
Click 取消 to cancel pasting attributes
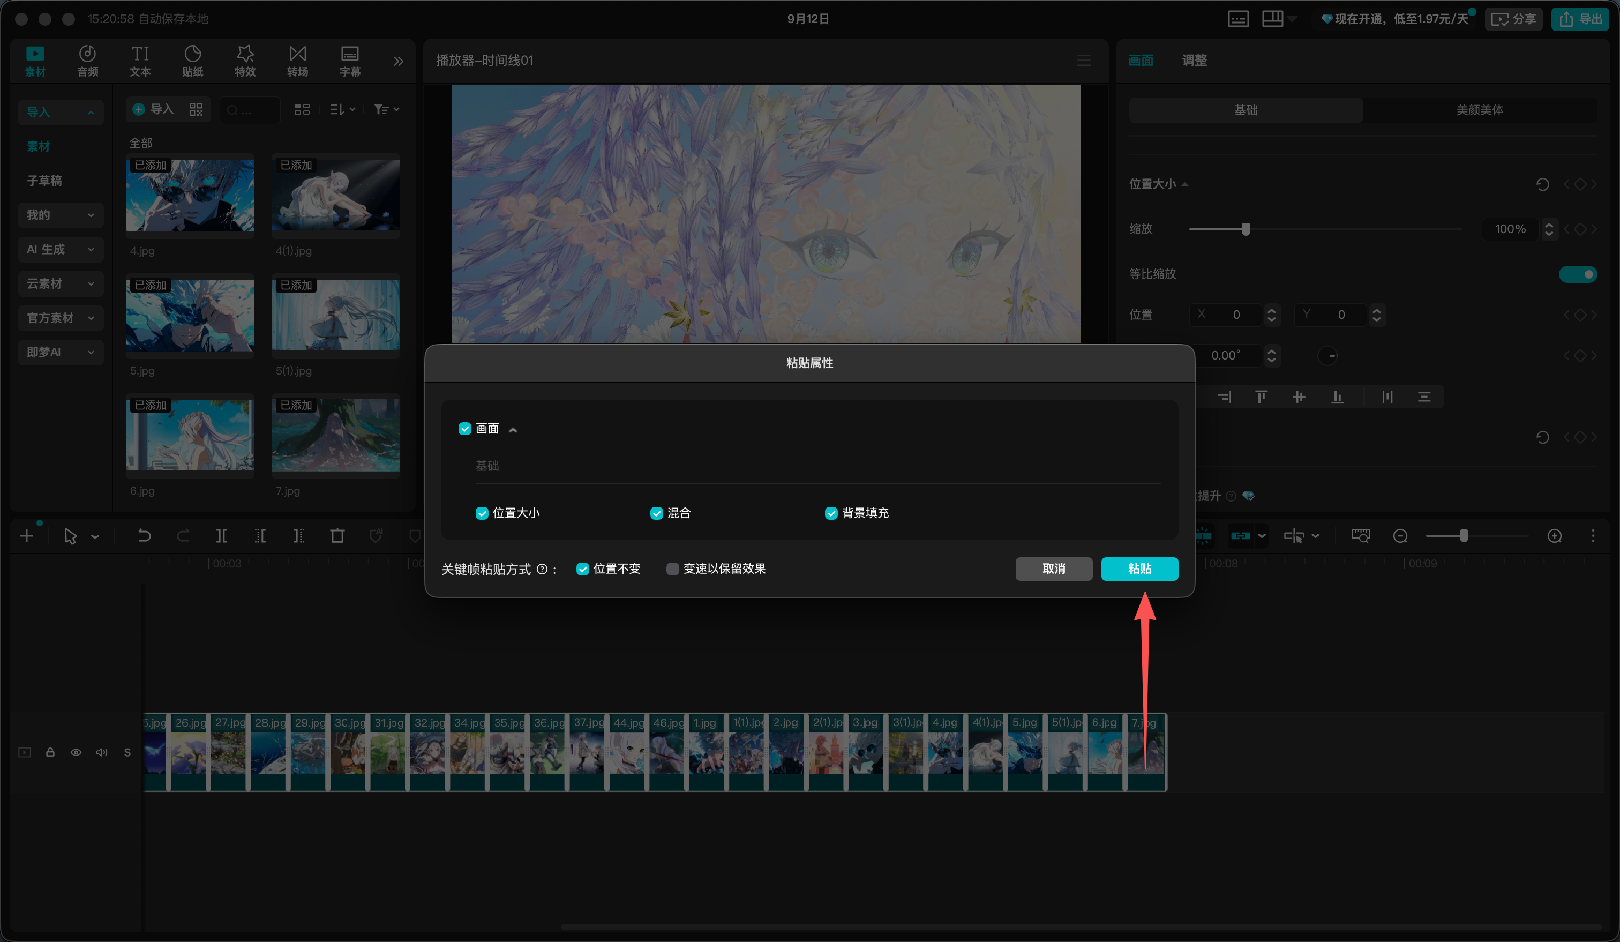(1054, 569)
